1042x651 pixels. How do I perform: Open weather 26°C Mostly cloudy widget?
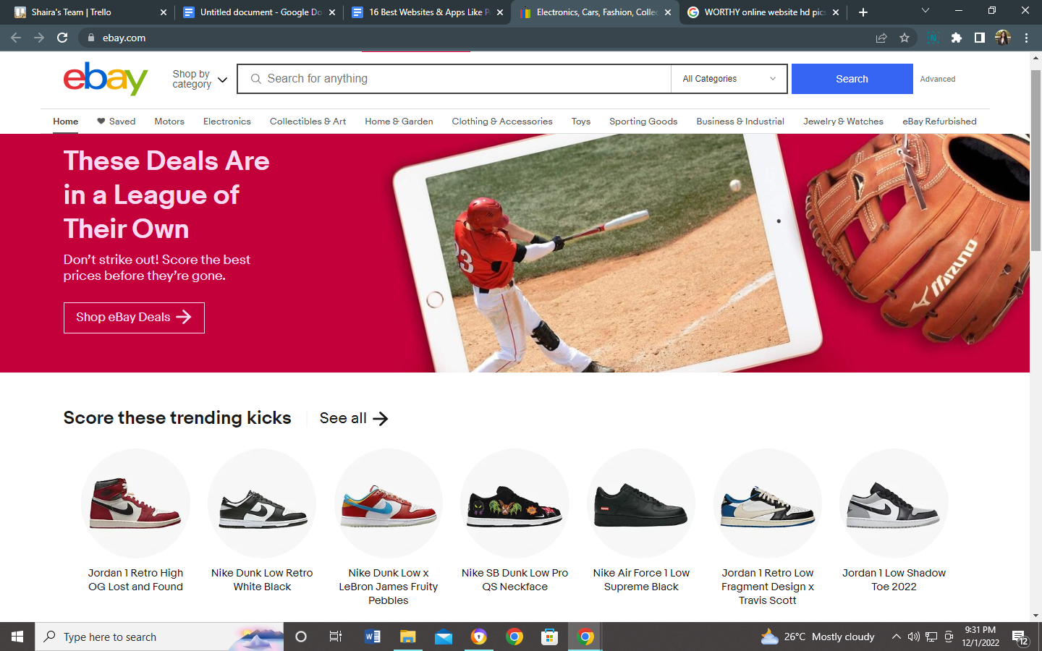818,637
